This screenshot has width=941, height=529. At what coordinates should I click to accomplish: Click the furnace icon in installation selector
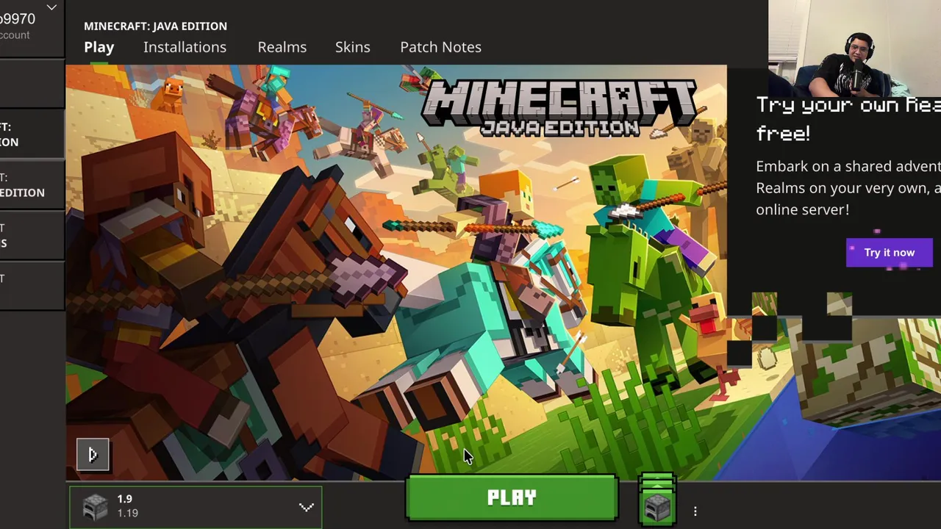pos(95,507)
